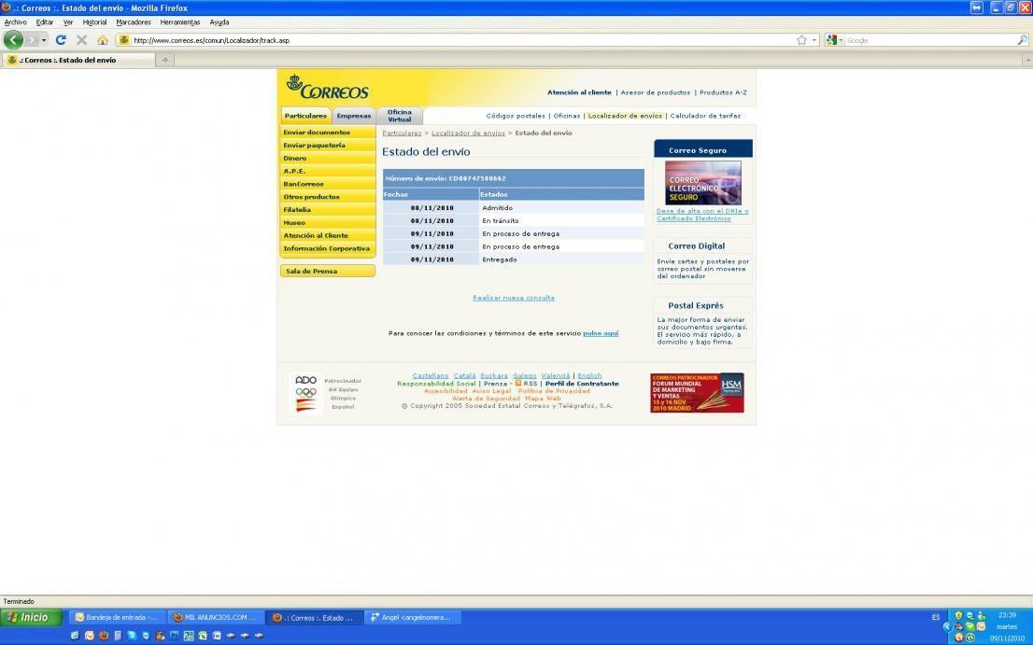
Task: Switch to Angel messenger taskbar window
Action: tap(413, 617)
